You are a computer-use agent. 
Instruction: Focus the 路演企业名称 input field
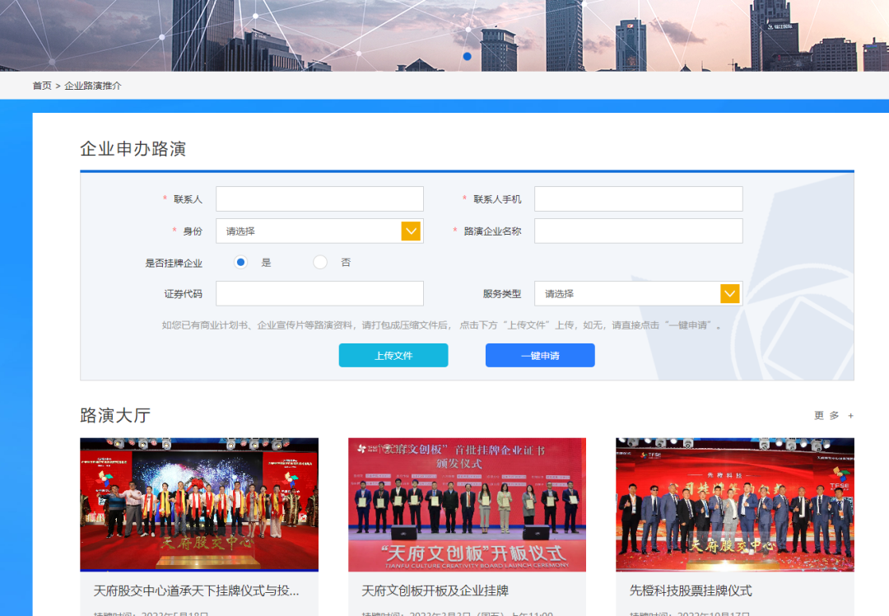coord(639,231)
